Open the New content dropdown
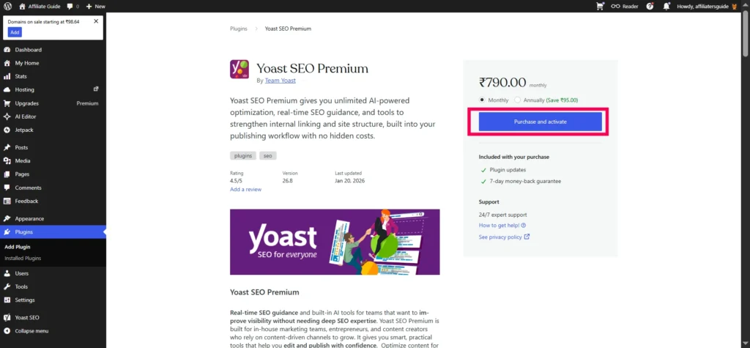Viewport: 750px width, 348px height. click(x=95, y=6)
